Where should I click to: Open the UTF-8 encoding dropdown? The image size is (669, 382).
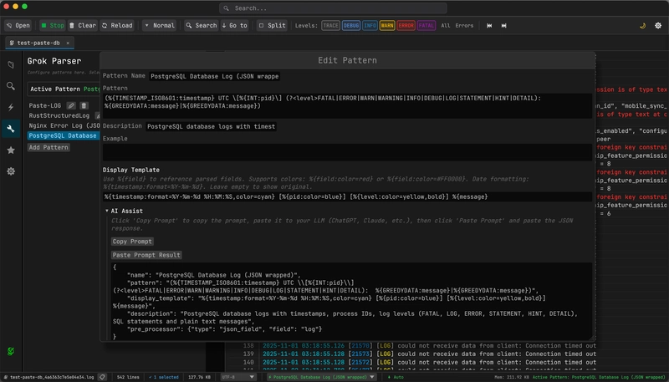point(239,377)
